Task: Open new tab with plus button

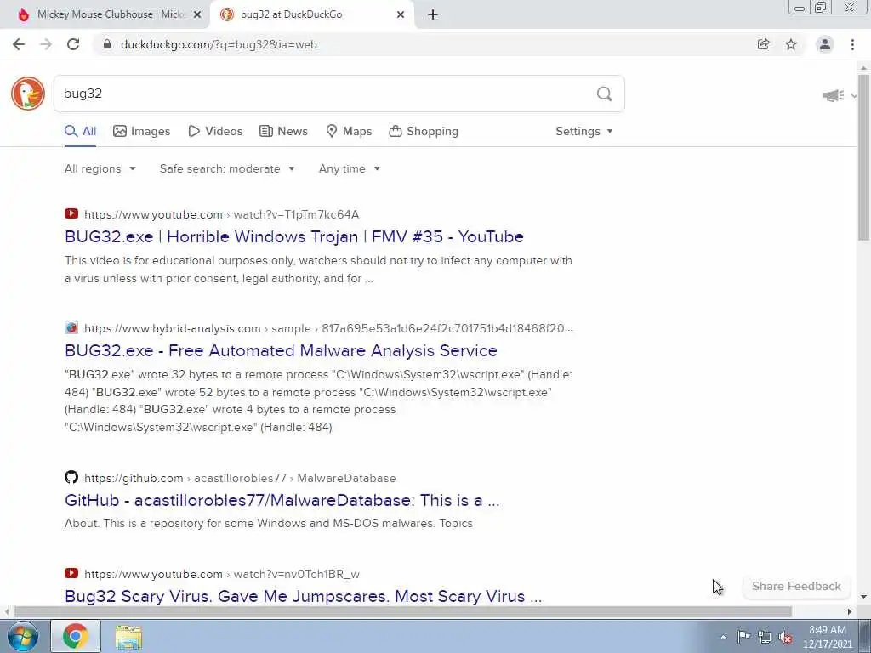Action: (433, 15)
